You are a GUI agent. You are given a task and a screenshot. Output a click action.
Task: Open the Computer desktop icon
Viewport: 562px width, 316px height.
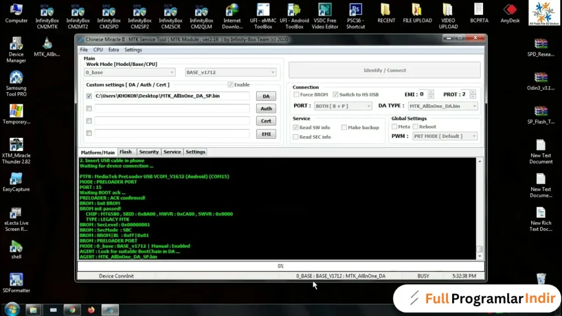click(16, 14)
